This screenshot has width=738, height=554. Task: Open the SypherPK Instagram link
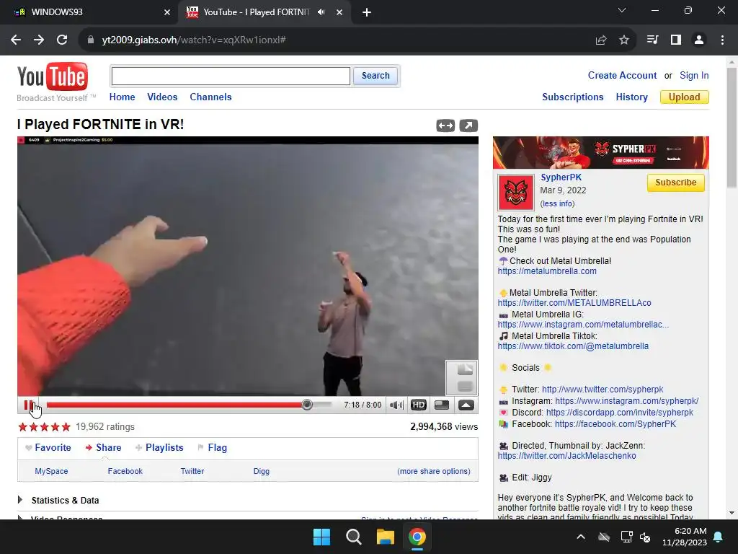pos(626,401)
